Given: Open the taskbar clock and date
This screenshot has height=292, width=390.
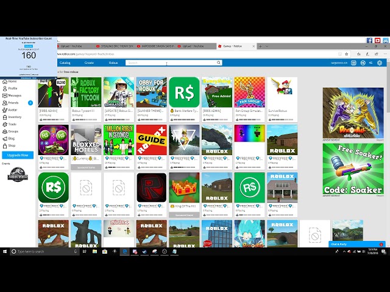Looking at the screenshot, I should (x=372, y=251).
